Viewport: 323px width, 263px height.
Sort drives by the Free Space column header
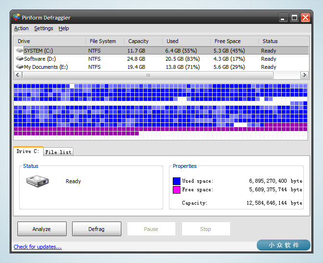point(227,41)
